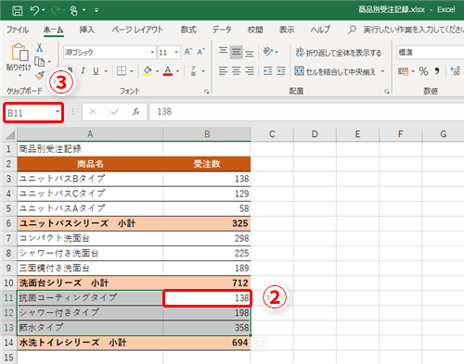This screenshot has height=364, width=464.
Task: Click the Copy icon
Action: 40,61
